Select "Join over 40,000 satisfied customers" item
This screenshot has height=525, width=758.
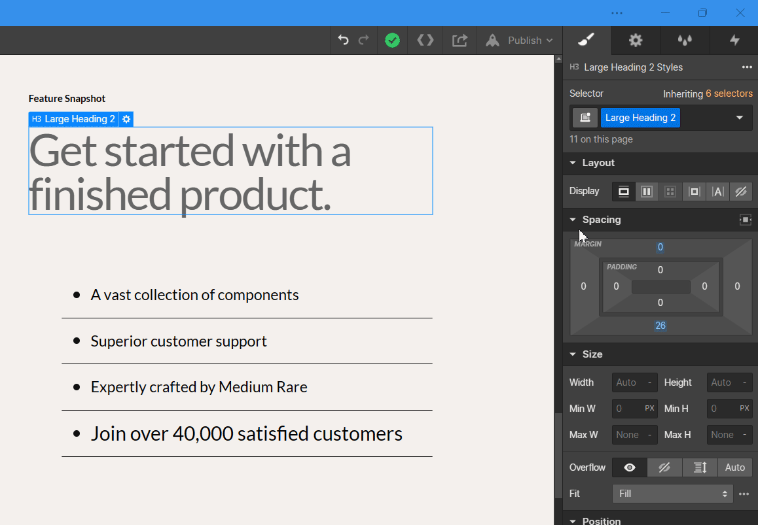coord(246,433)
